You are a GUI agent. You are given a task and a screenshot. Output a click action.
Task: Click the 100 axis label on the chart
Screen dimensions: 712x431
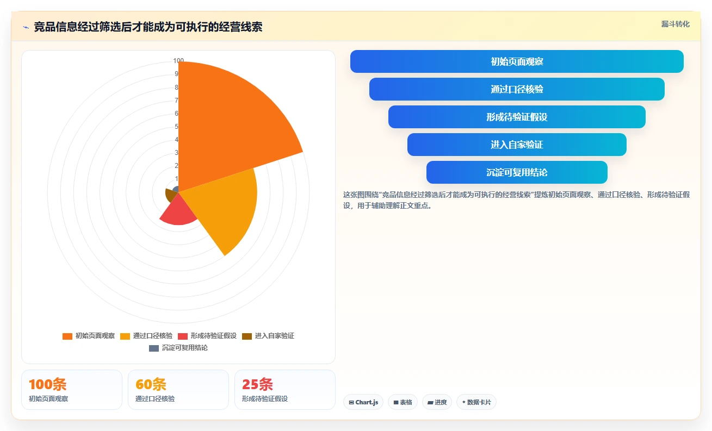178,61
